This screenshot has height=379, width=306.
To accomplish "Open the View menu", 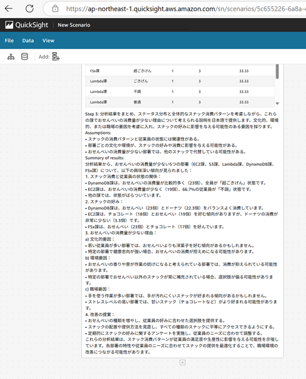I will tap(48, 41).
